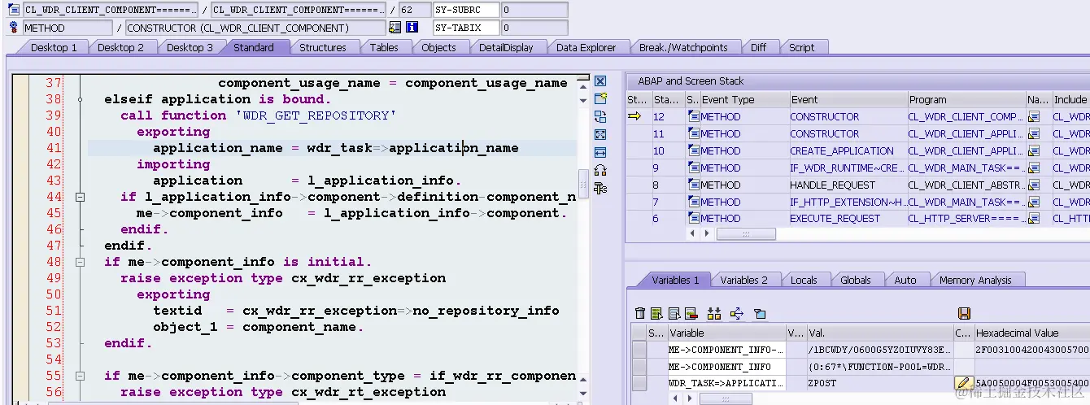Screen dimensions: 1090x405
Task: Switch to the Desktop 3 tab
Action: pos(190,47)
